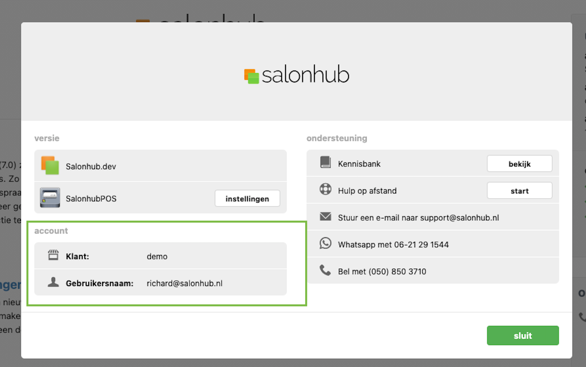Image resolution: width=586 pixels, height=367 pixels.
Task: Click the ondersteuning section heading
Action: tap(337, 138)
